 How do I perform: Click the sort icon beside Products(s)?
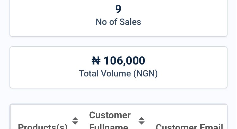(x=75, y=121)
